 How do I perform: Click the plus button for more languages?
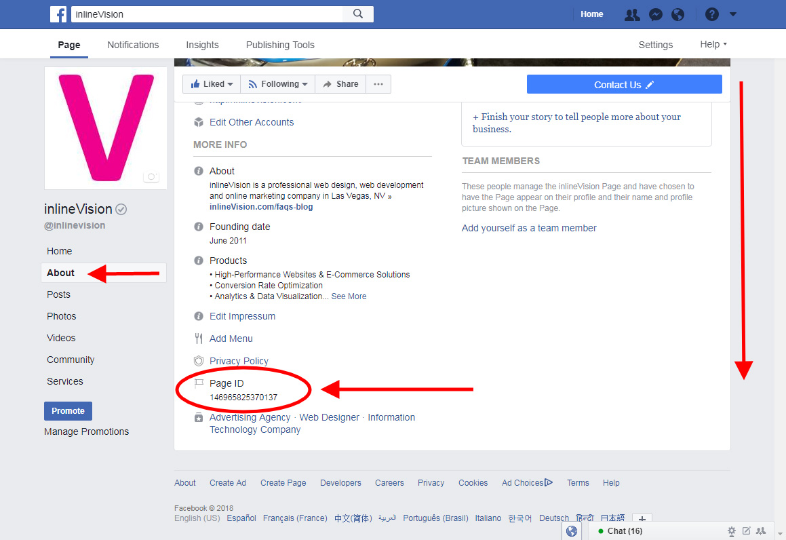(x=642, y=518)
